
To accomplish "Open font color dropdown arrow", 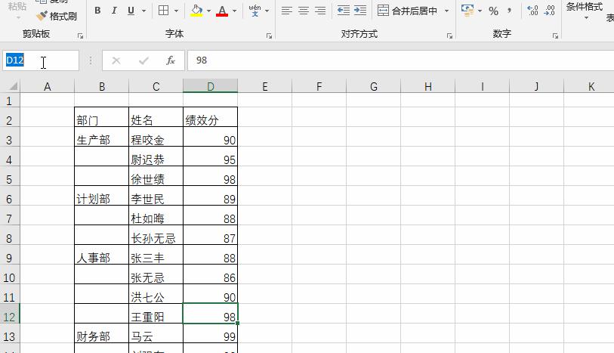I will [x=235, y=11].
